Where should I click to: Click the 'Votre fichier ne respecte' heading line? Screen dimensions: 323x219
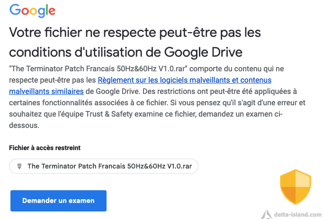[135, 33]
